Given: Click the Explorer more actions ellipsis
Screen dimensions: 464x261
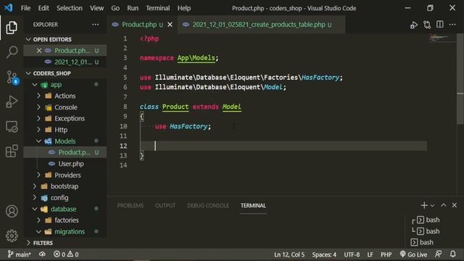Looking at the screenshot, I should point(95,25).
